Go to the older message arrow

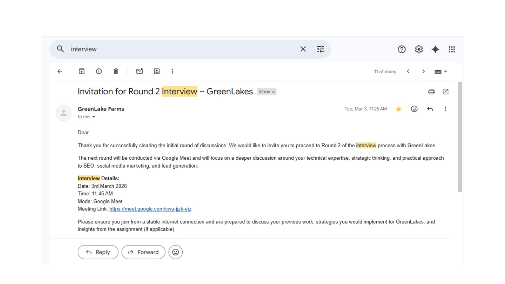click(x=424, y=71)
